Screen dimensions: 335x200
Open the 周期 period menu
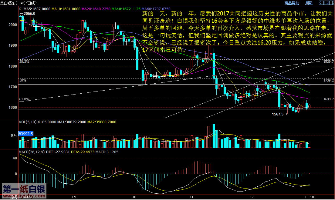click(x=309, y=3)
